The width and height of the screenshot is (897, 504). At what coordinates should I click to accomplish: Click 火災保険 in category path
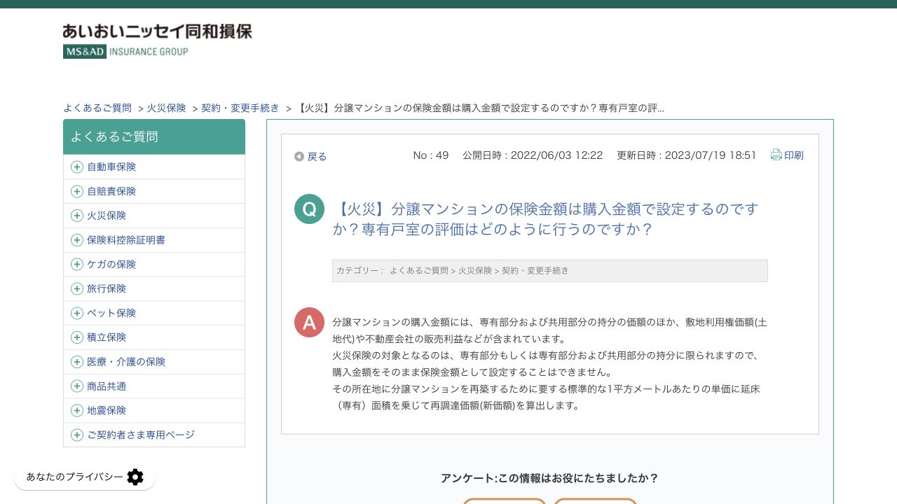click(x=475, y=270)
